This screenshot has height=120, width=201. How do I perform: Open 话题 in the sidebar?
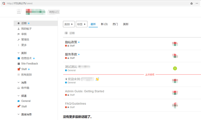(x=36, y=23)
